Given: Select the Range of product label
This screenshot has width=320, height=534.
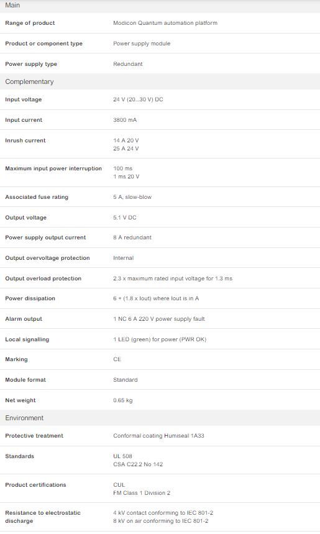Looking at the screenshot, I should click(x=30, y=23).
